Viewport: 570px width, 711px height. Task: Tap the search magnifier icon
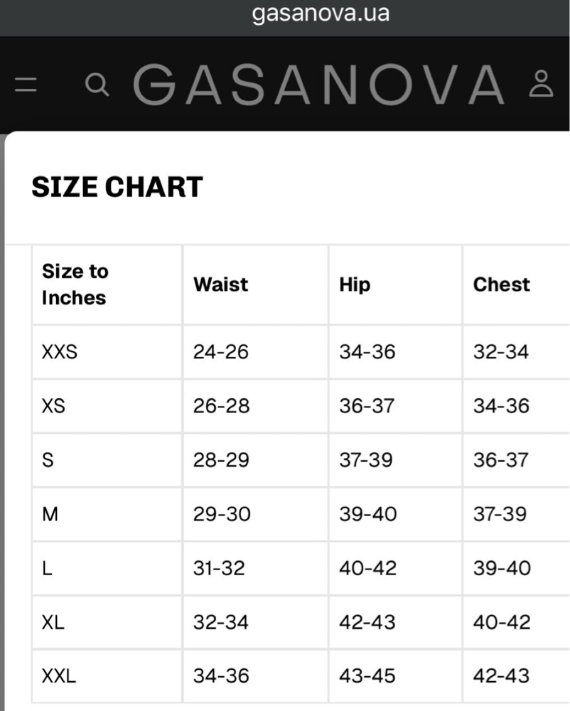coord(97,85)
